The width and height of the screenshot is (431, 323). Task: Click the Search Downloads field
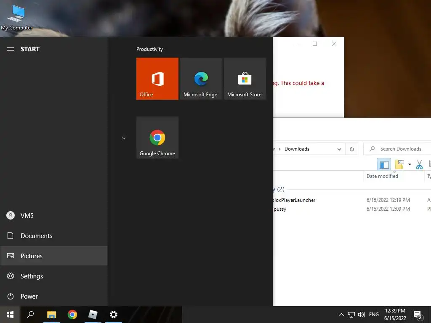click(397, 149)
